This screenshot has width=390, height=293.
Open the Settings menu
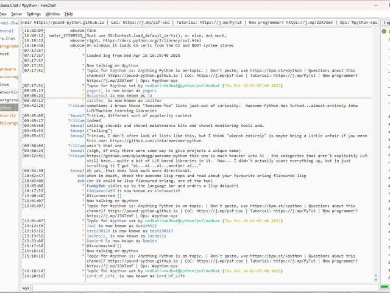point(34,13)
